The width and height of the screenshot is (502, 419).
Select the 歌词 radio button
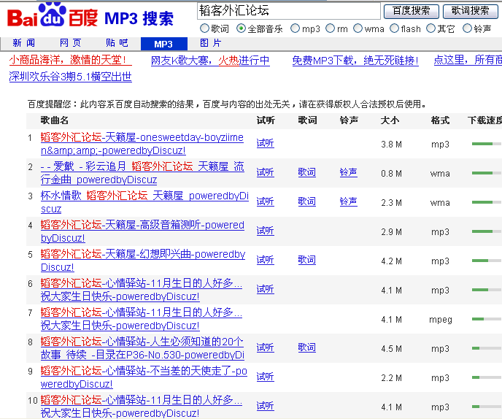[x=204, y=28]
